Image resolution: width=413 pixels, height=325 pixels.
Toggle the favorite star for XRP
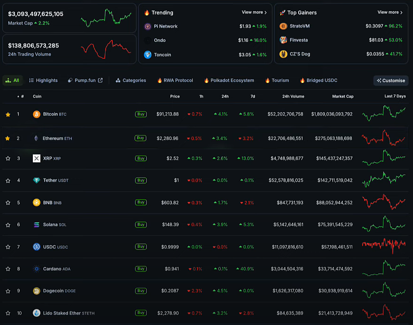(x=8, y=159)
